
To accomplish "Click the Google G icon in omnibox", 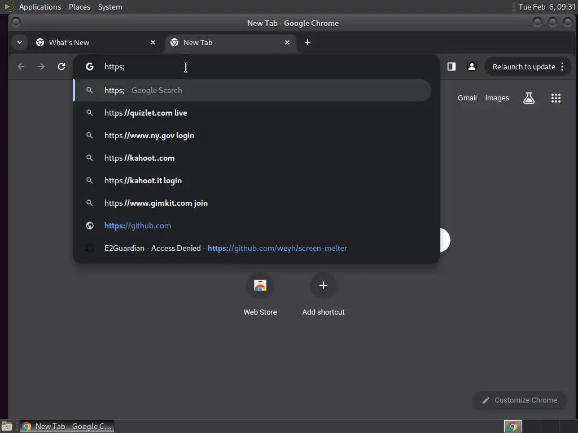I will (x=90, y=67).
